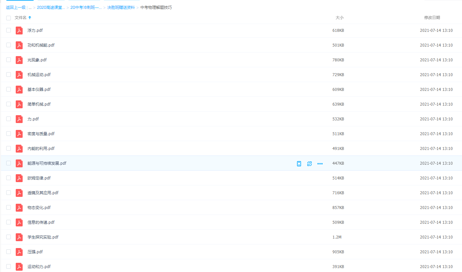Click the PDF icon of 浮力.pdf
This screenshot has height=272, width=462.
(x=19, y=31)
